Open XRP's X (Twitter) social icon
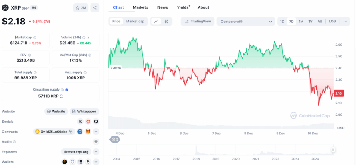 point(80,122)
